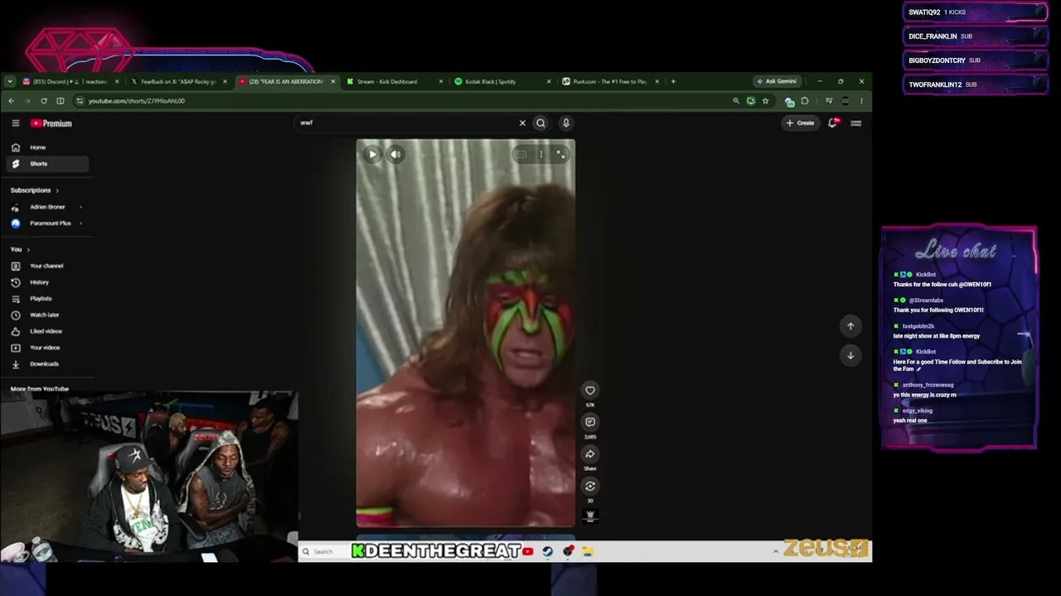The height and width of the screenshot is (596, 1061).
Task: Go back in the browser
Action: click(x=12, y=101)
